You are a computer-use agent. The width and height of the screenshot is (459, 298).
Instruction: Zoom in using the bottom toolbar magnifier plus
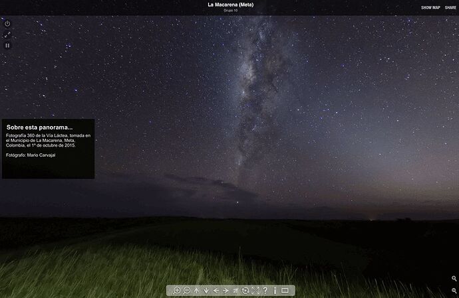pyautogui.click(x=176, y=291)
